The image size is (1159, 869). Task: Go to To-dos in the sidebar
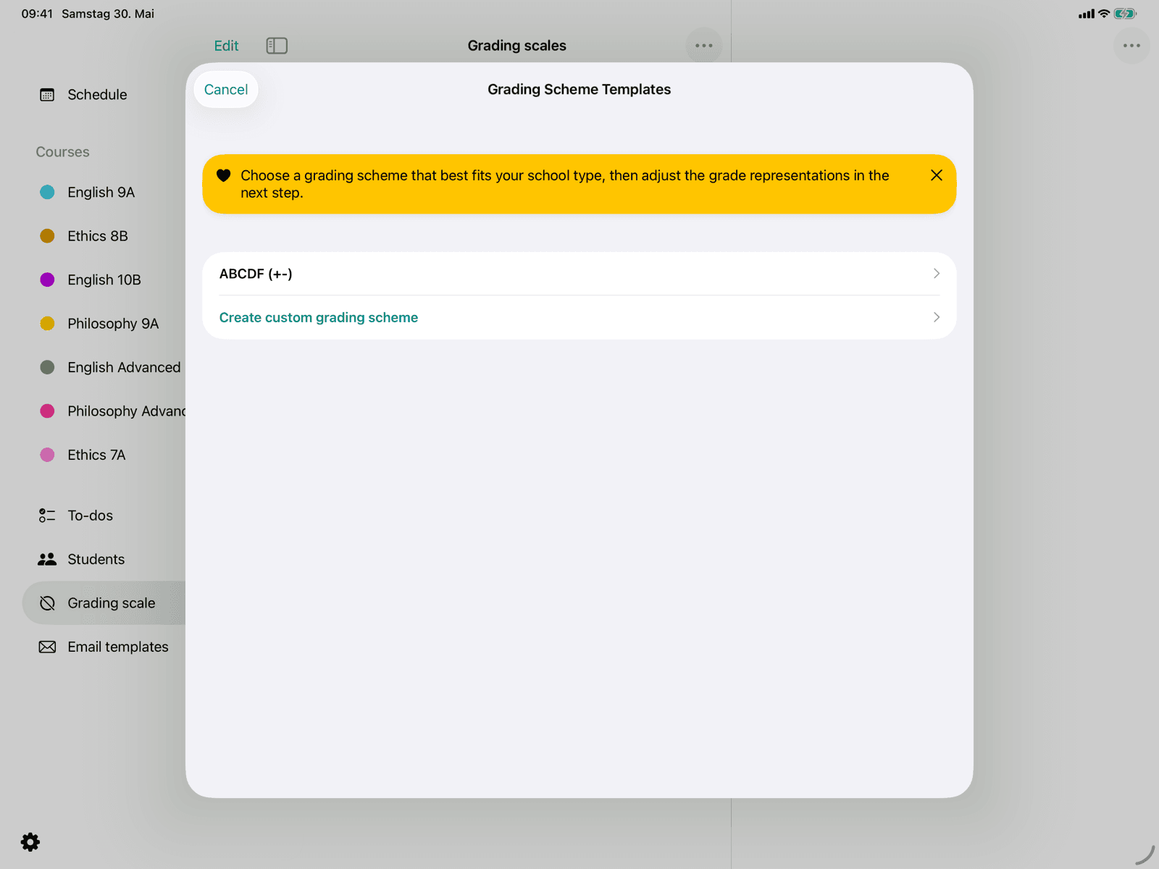[90, 516]
